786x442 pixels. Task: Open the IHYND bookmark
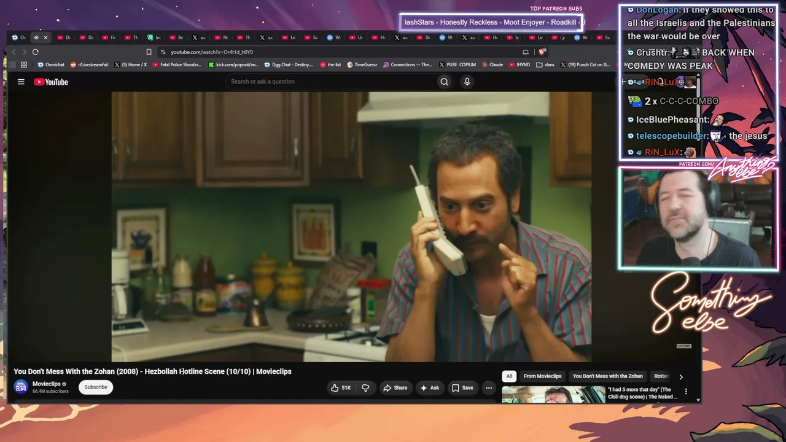click(x=519, y=64)
